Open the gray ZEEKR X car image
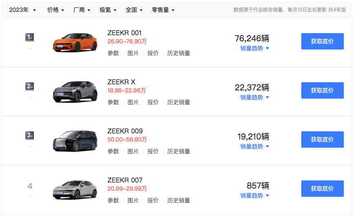 coord(75,91)
